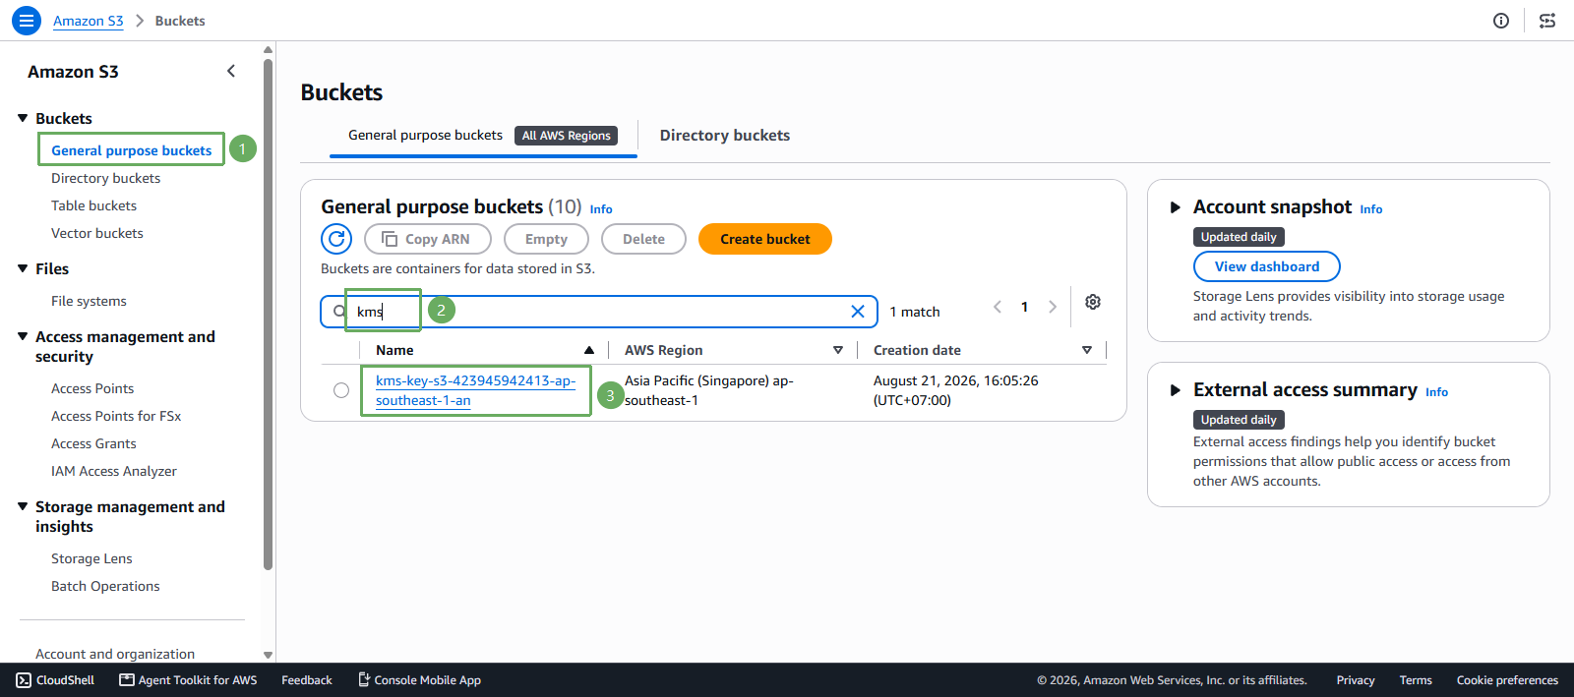Screen dimensions: 1574x697
Task: Collapse Access management and security section
Action: (x=23, y=336)
